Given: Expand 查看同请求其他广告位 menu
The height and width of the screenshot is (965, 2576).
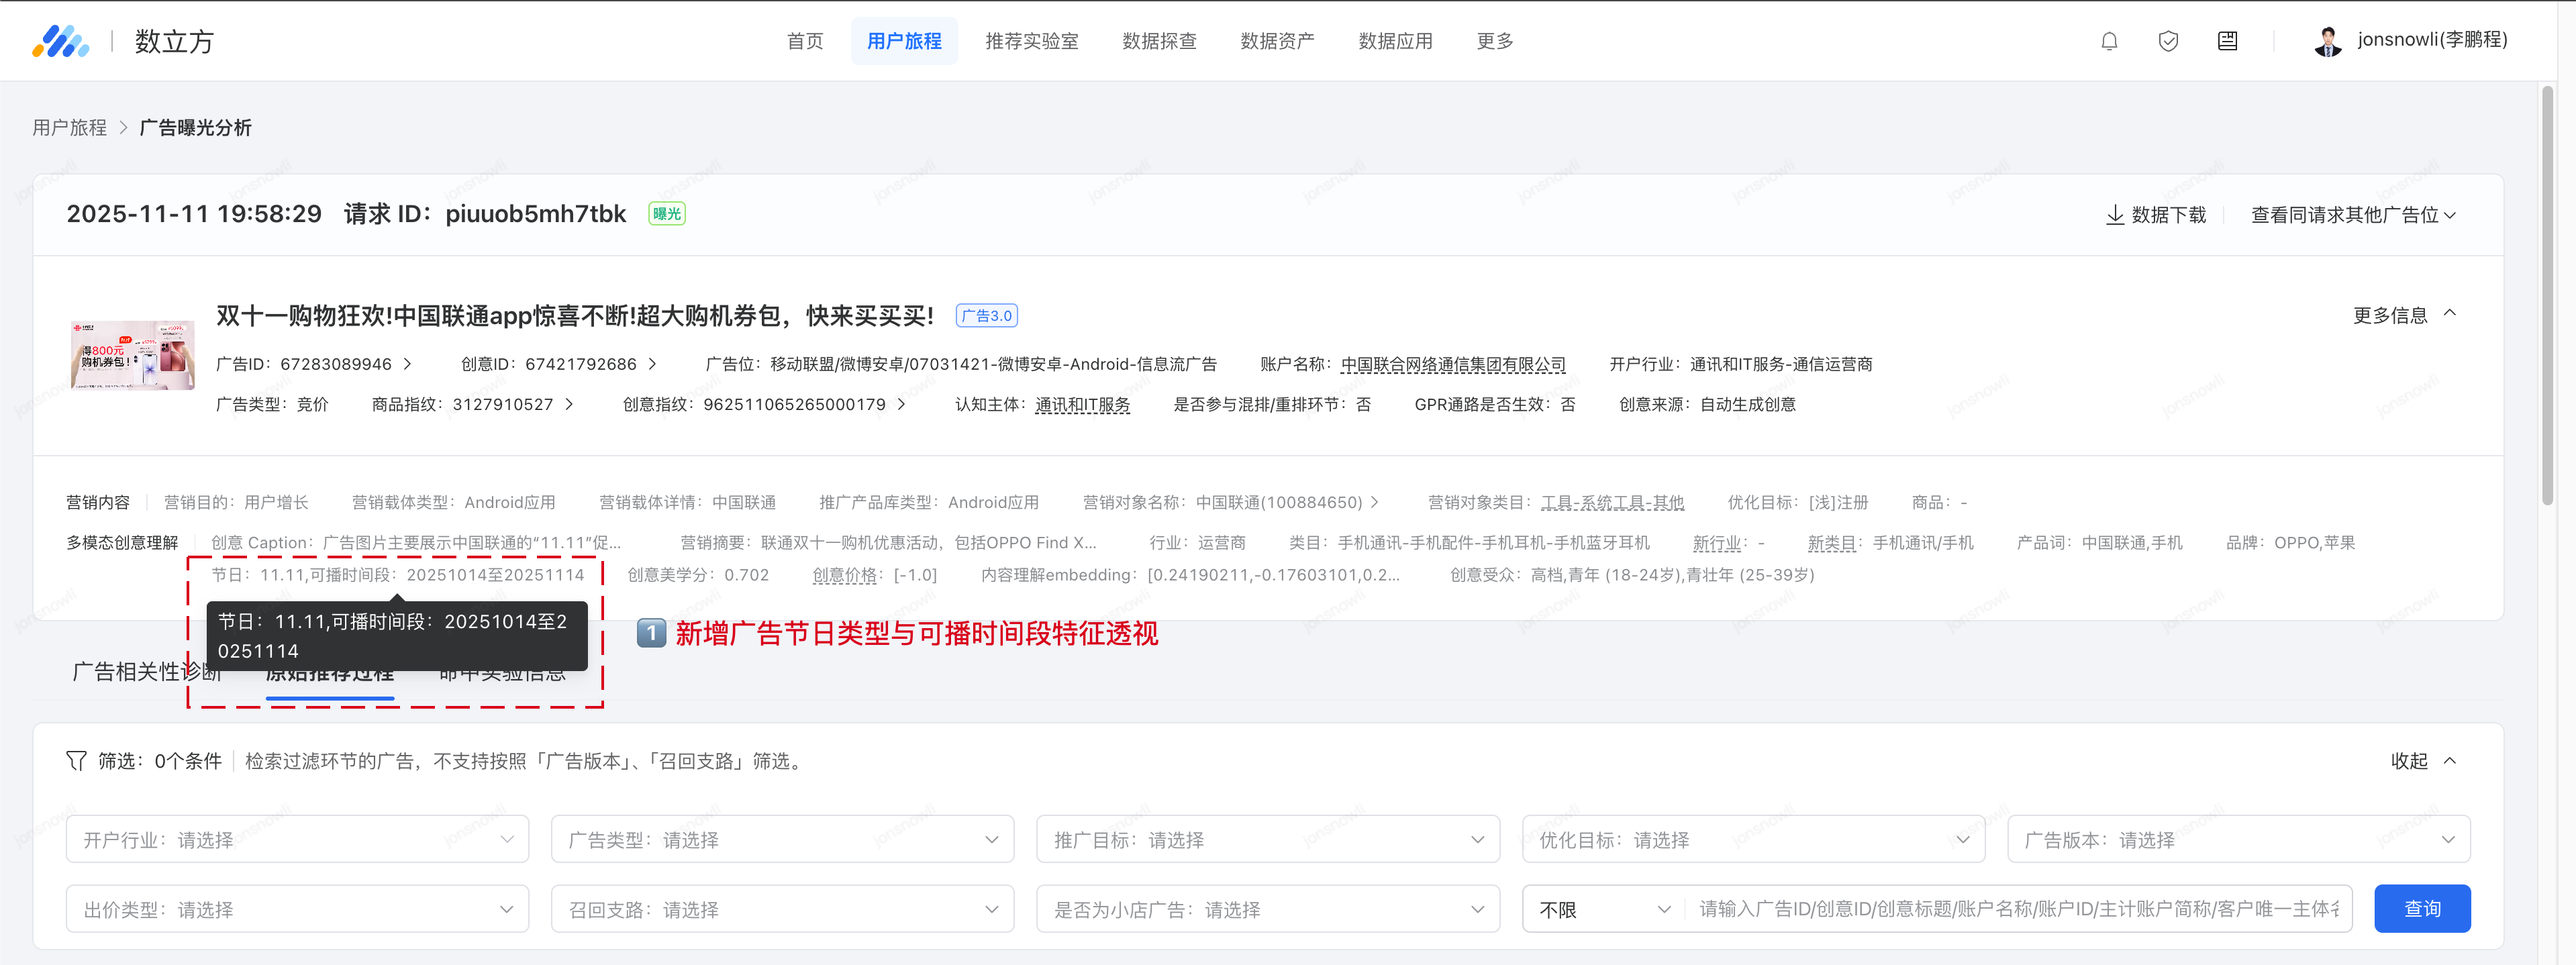Looking at the screenshot, I should (x=2352, y=215).
